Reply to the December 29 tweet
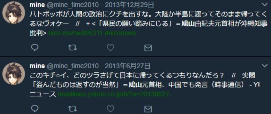This screenshot has width=271, height=114. (35, 48)
